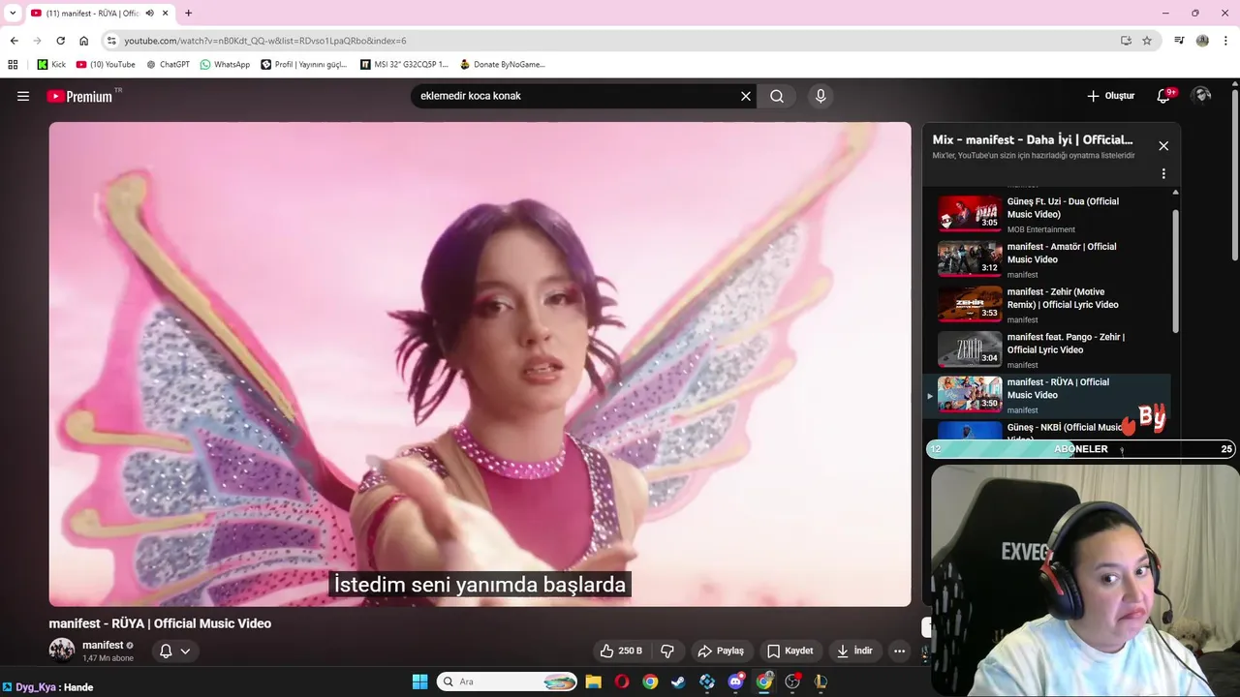
Task: Open notifications bell in header
Action: pos(1164,96)
